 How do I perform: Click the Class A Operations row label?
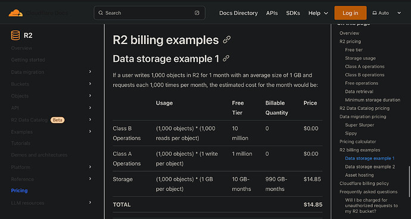(127, 158)
